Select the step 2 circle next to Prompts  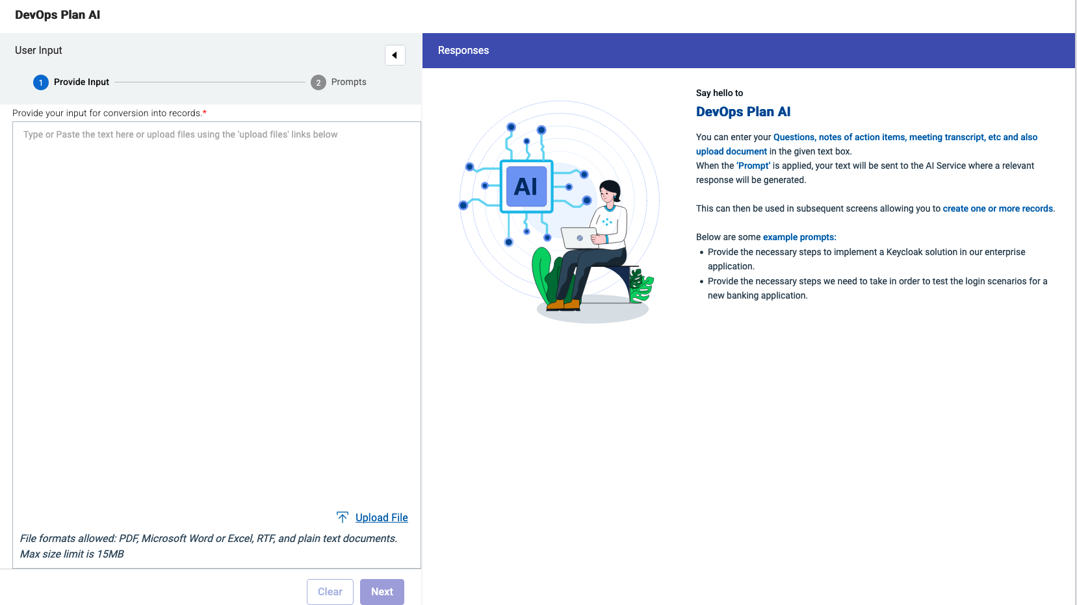point(318,82)
